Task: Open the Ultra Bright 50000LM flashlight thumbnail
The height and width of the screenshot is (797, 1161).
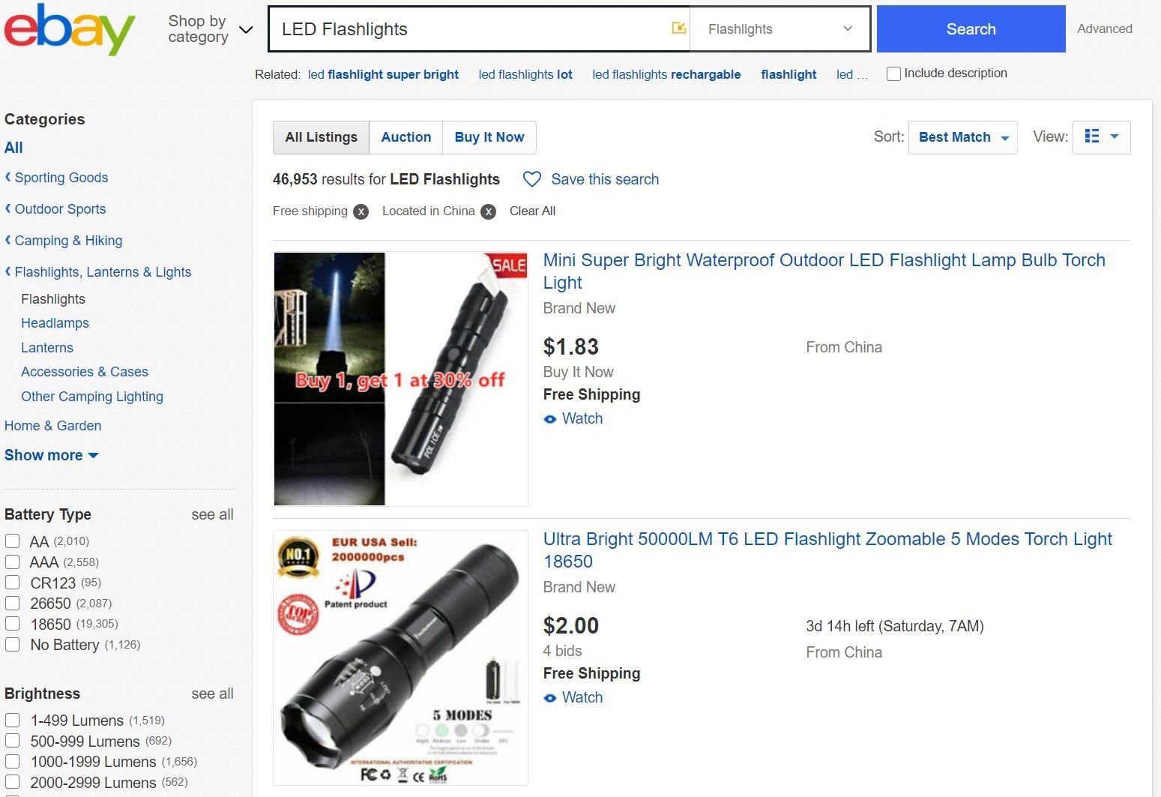Action: (x=400, y=658)
